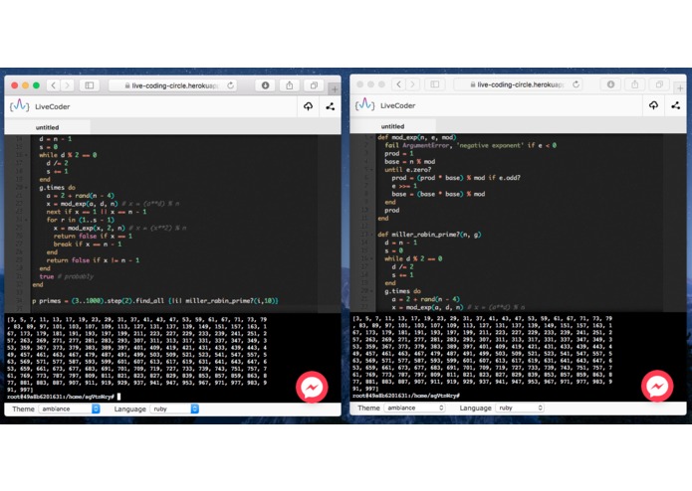Toggle the sidebar in right Safari window
This screenshot has width=692, height=491.
point(435,84)
